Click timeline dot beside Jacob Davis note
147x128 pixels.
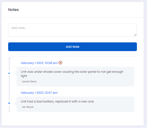[x=9, y=73]
